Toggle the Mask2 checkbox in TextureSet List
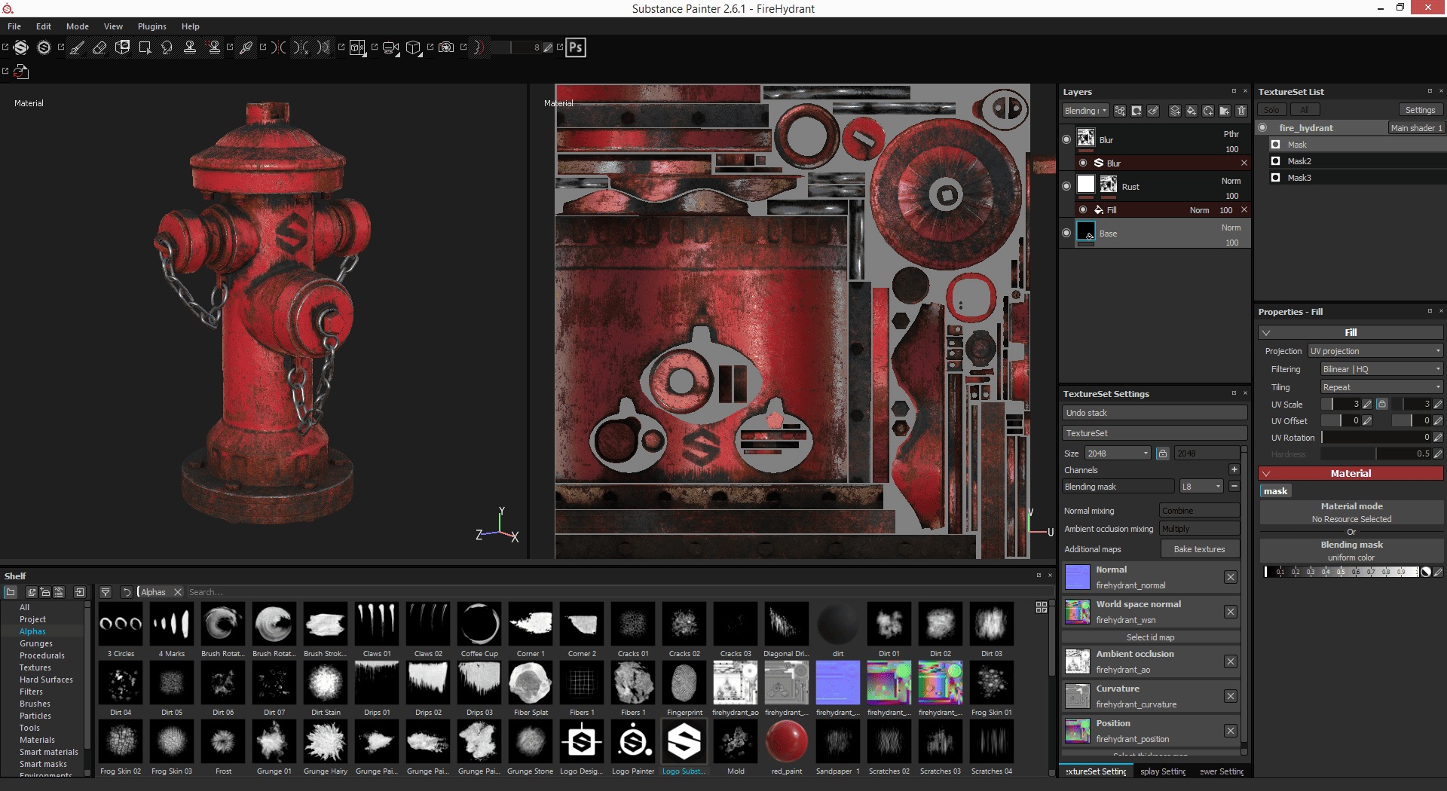Image resolution: width=1447 pixels, height=791 pixels. click(1275, 160)
